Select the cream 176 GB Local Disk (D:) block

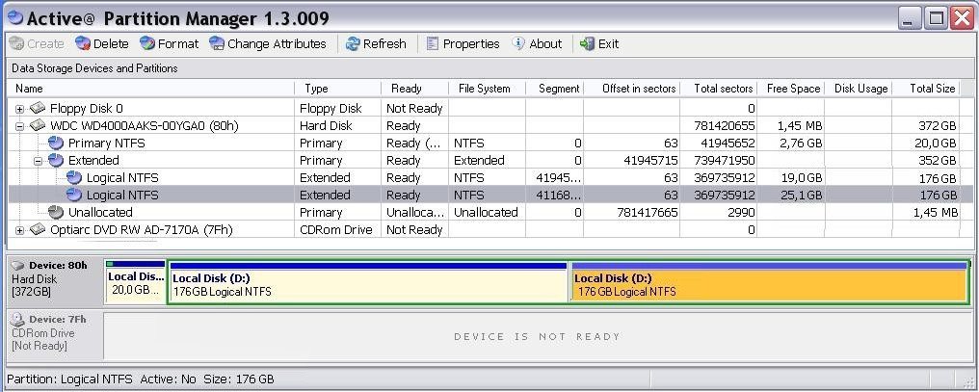pos(368,283)
